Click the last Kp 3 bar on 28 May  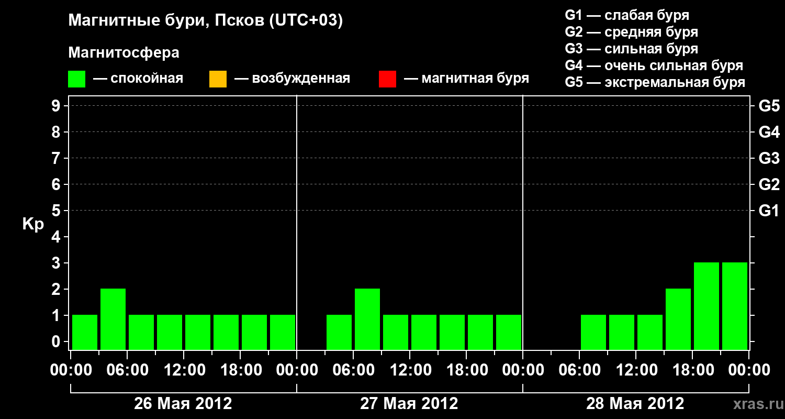[x=735, y=306]
